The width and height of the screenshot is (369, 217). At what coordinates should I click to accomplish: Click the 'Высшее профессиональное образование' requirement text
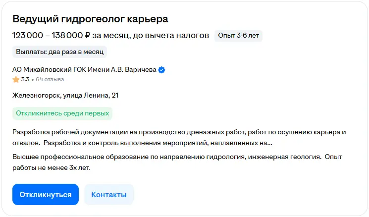[79, 157]
